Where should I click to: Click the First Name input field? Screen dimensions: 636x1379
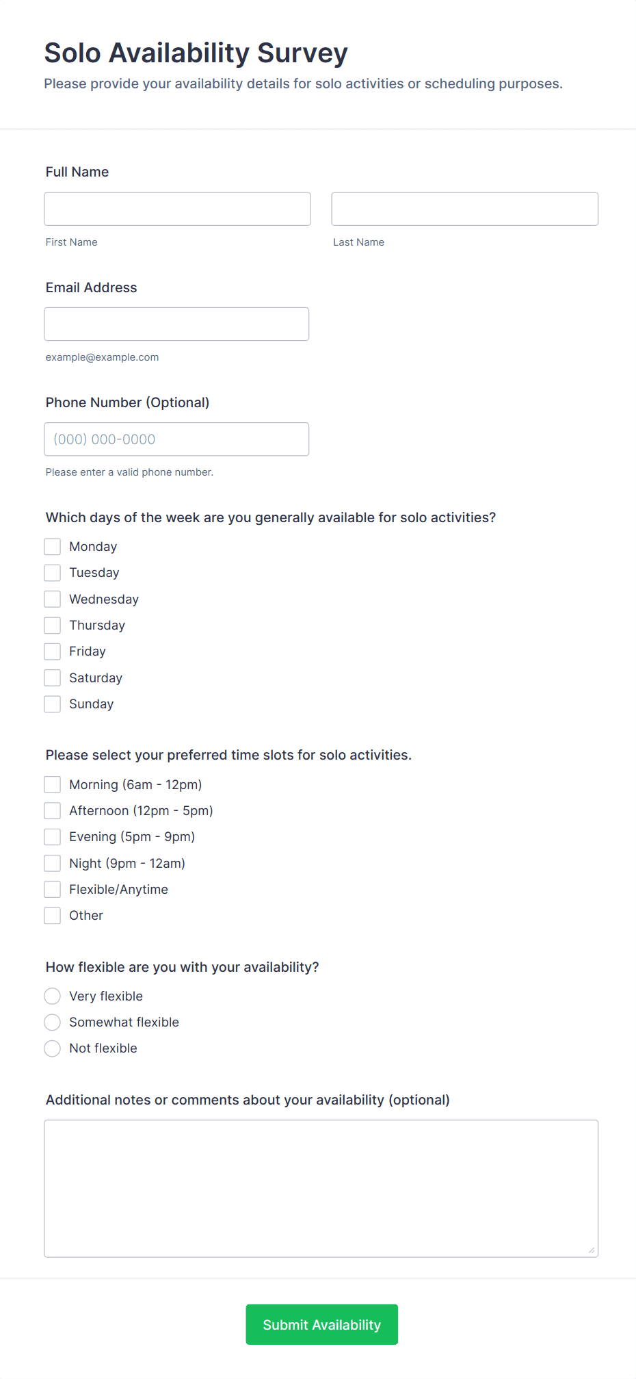(x=177, y=209)
